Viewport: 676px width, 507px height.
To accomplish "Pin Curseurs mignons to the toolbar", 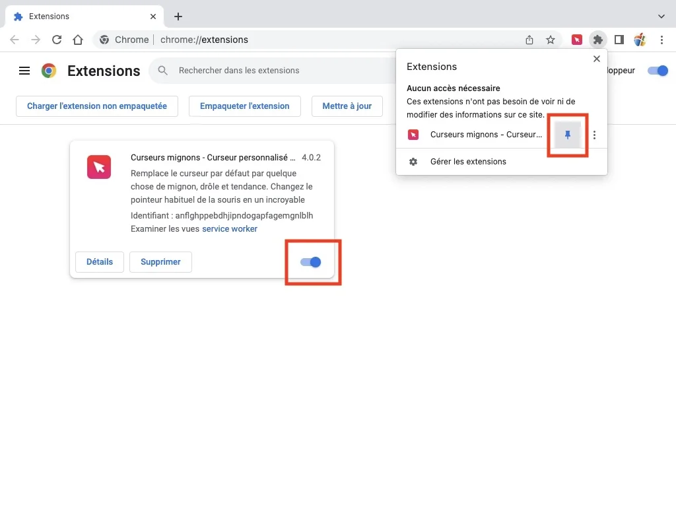I will click(567, 135).
